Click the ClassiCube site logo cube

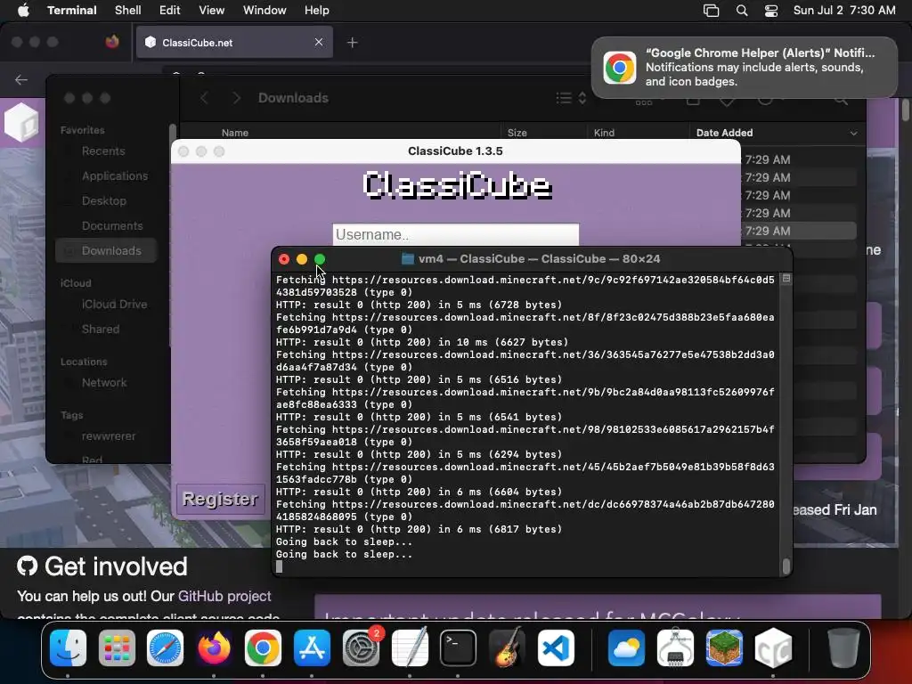pos(21,123)
